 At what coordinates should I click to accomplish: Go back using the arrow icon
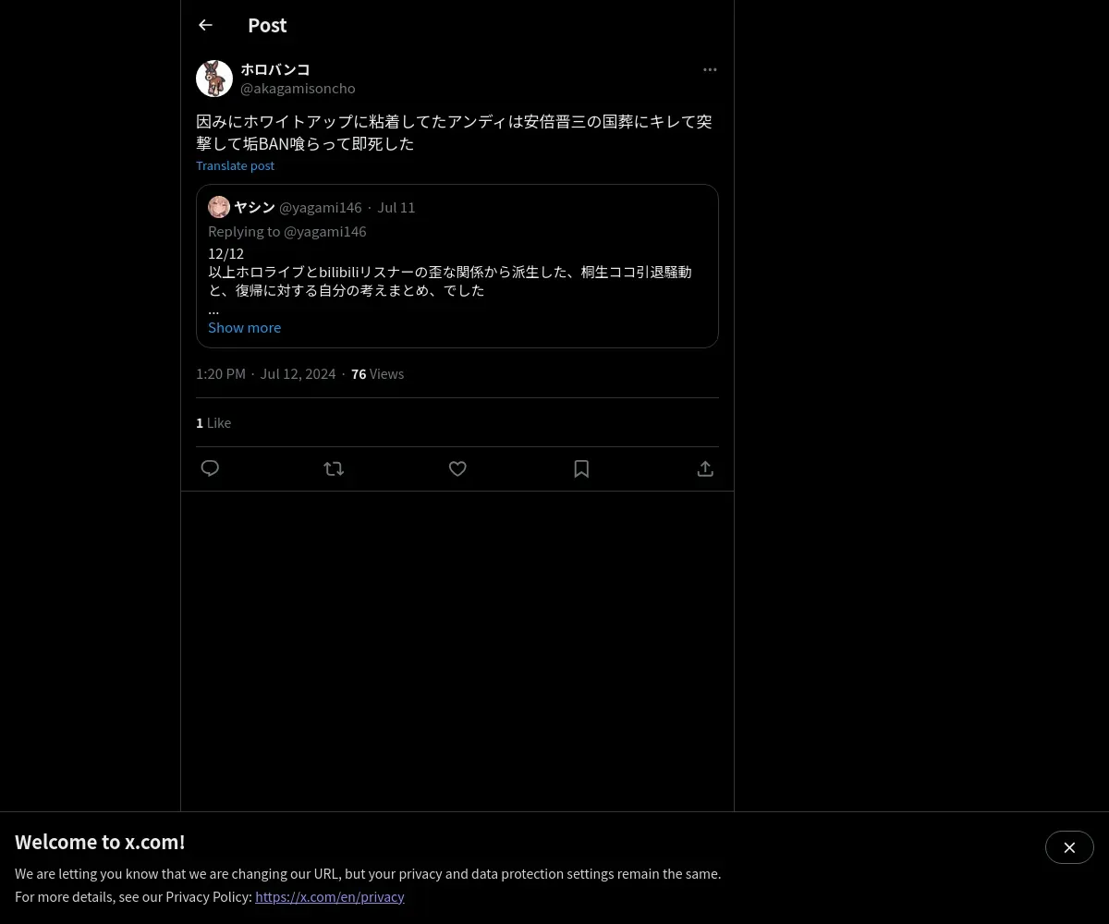click(205, 25)
